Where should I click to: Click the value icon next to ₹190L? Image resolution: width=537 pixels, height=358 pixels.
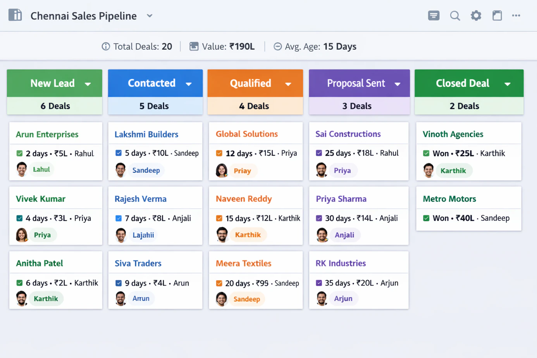[x=194, y=46]
